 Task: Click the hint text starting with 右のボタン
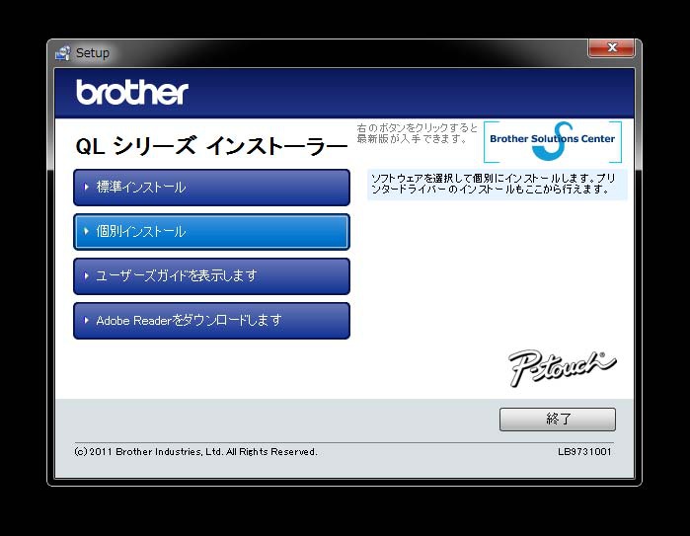(x=417, y=133)
